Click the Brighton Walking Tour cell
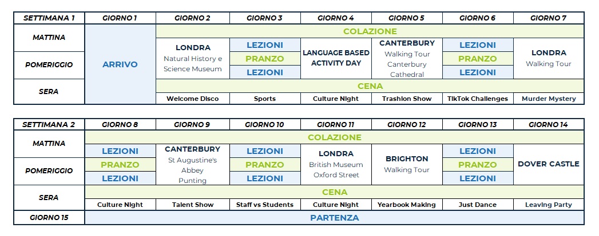Image resolution: width=599 pixels, height=236 pixels. pyautogui.click(x=407, y=164)
